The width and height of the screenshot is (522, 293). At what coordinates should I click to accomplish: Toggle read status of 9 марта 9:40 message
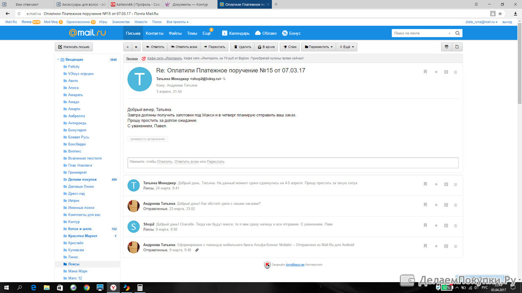(x=436, y=246)
